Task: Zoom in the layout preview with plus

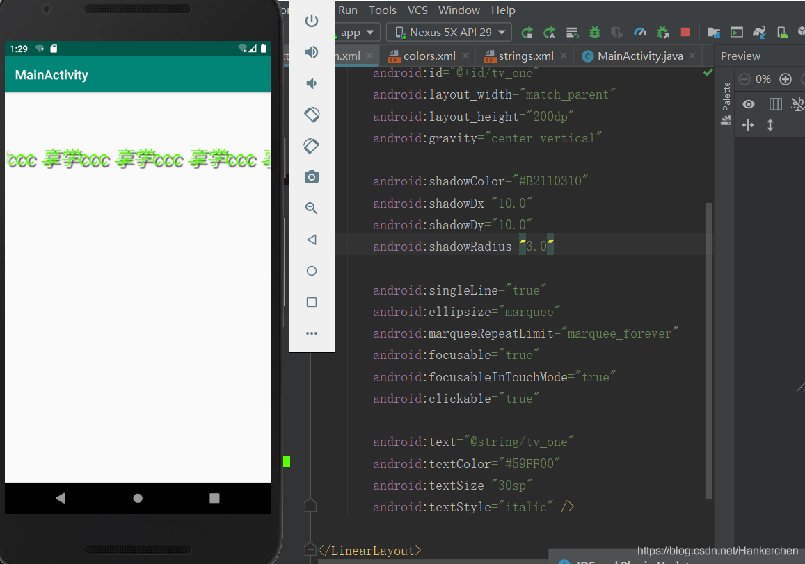Action: [786, 79]
